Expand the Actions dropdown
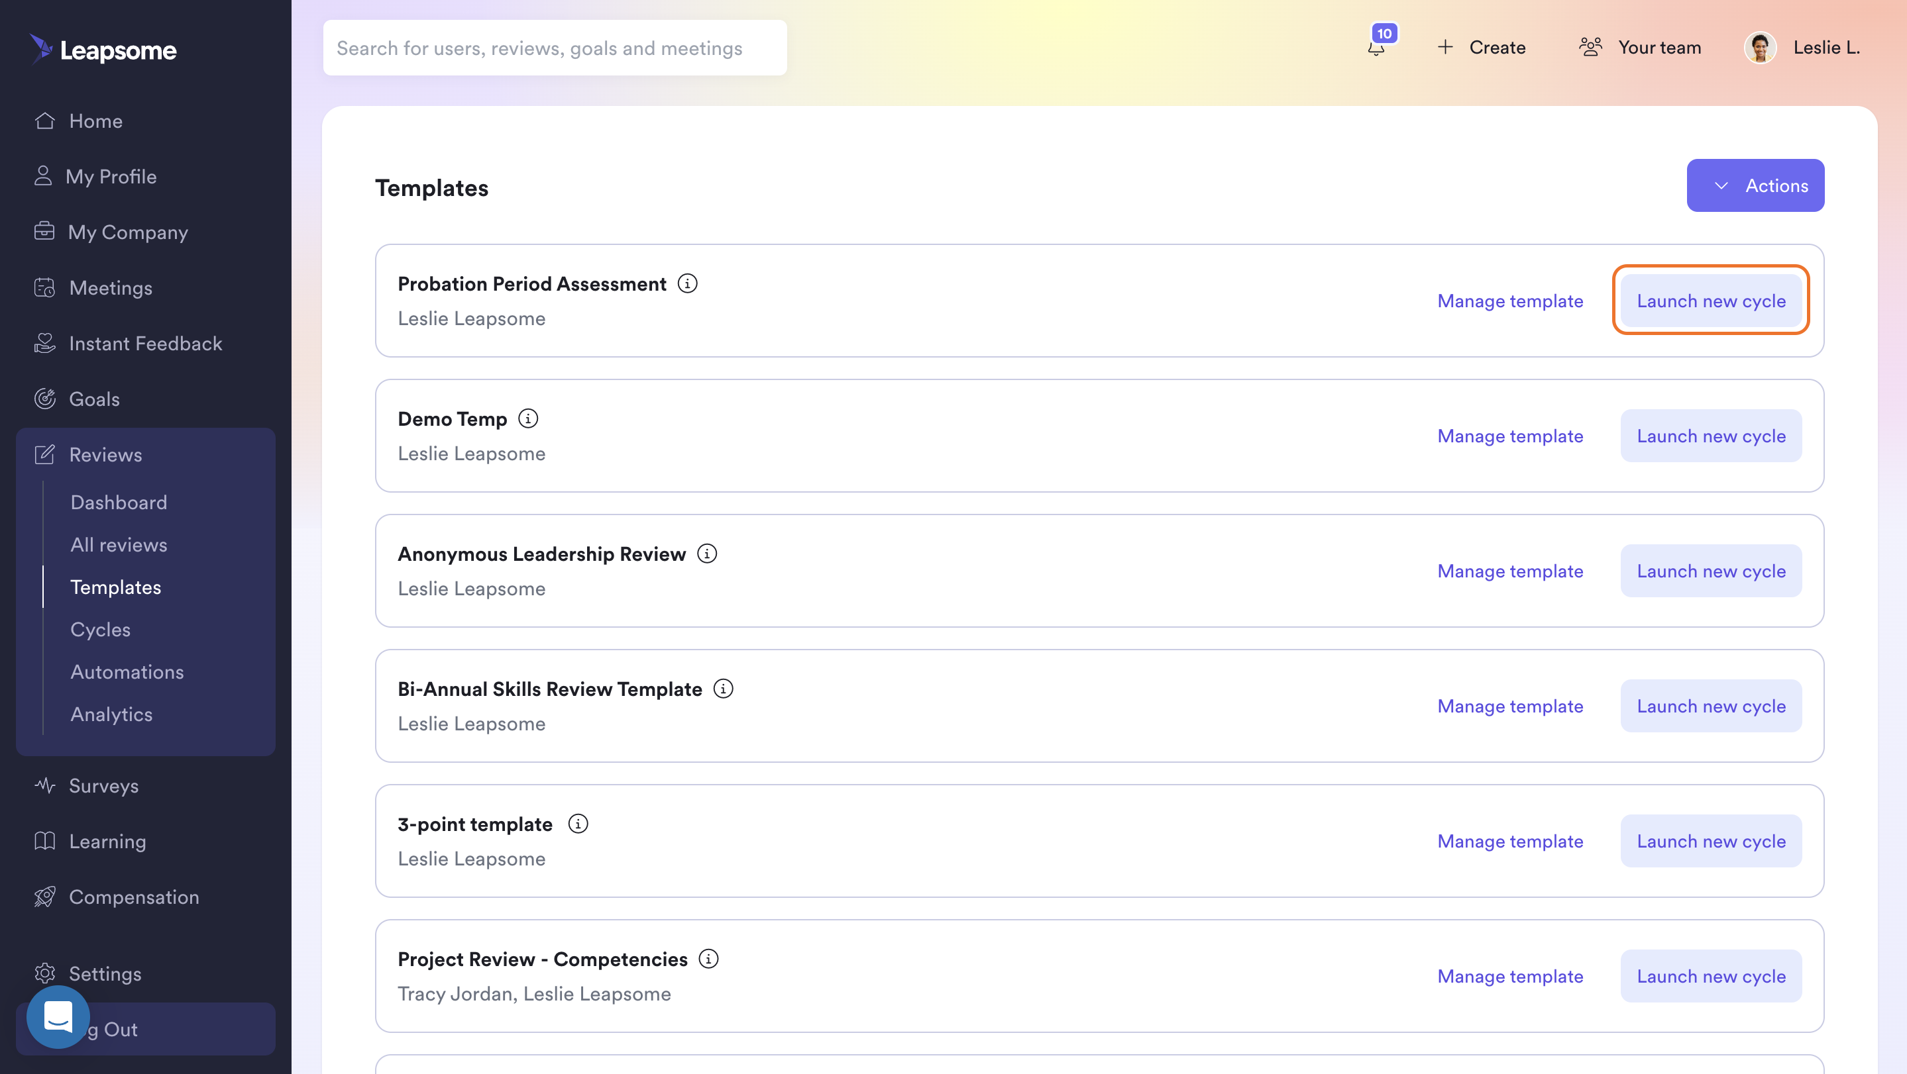This screenshot has width=1907, height=1074. tap(1755, 185)
